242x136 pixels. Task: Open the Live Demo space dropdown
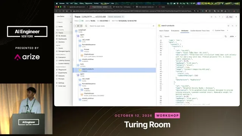coord(64,16)
